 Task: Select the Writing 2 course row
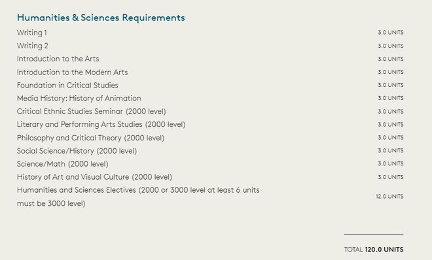click(x=210, y=46)
